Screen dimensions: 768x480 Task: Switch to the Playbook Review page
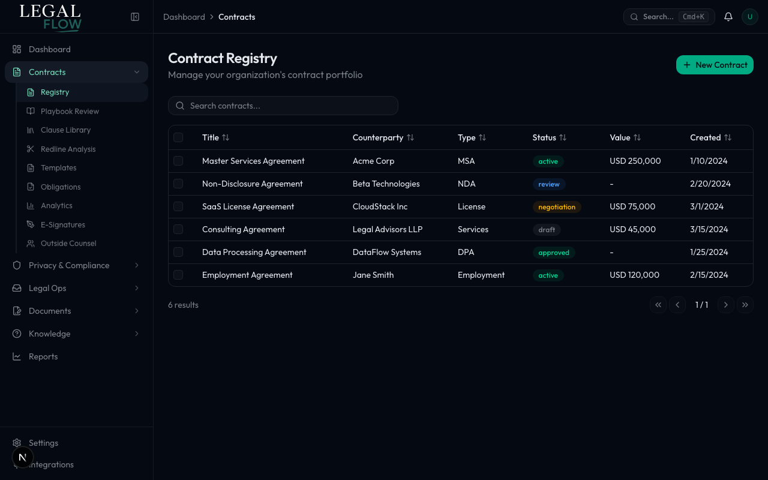(x=70, y=111)
